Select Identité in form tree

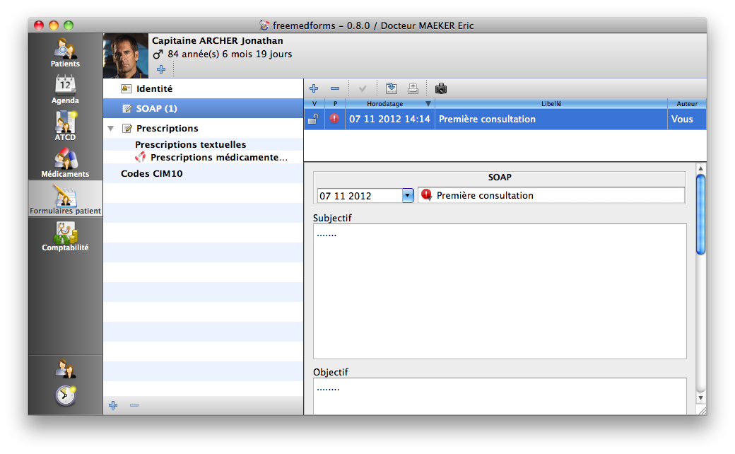(204, 88)
